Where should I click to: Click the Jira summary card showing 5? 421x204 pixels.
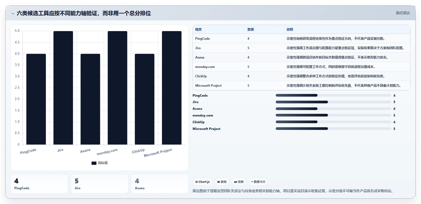coord(99,184)
